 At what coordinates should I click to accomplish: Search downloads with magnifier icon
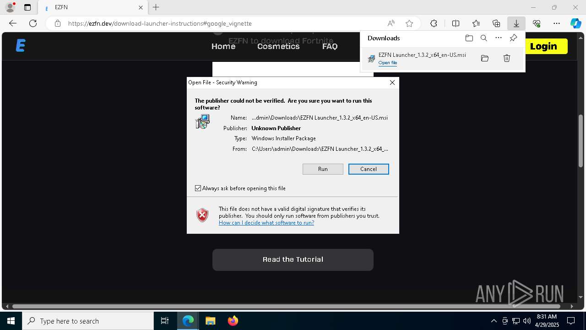coord(484,38)
